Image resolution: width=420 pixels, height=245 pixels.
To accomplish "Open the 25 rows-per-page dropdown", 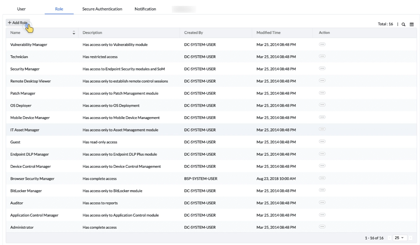I will point(400,238).
